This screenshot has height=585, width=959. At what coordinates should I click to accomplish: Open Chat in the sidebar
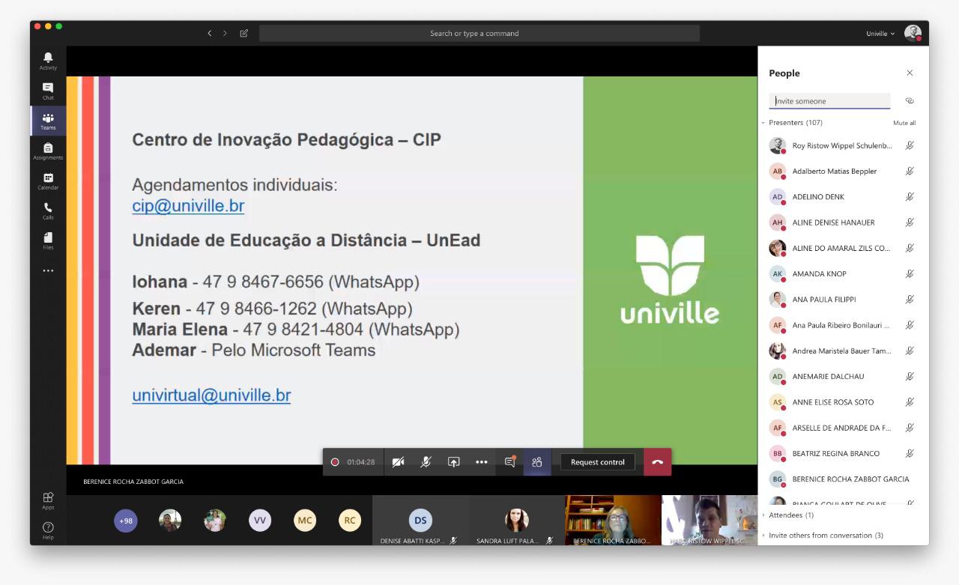pos(48,91)
